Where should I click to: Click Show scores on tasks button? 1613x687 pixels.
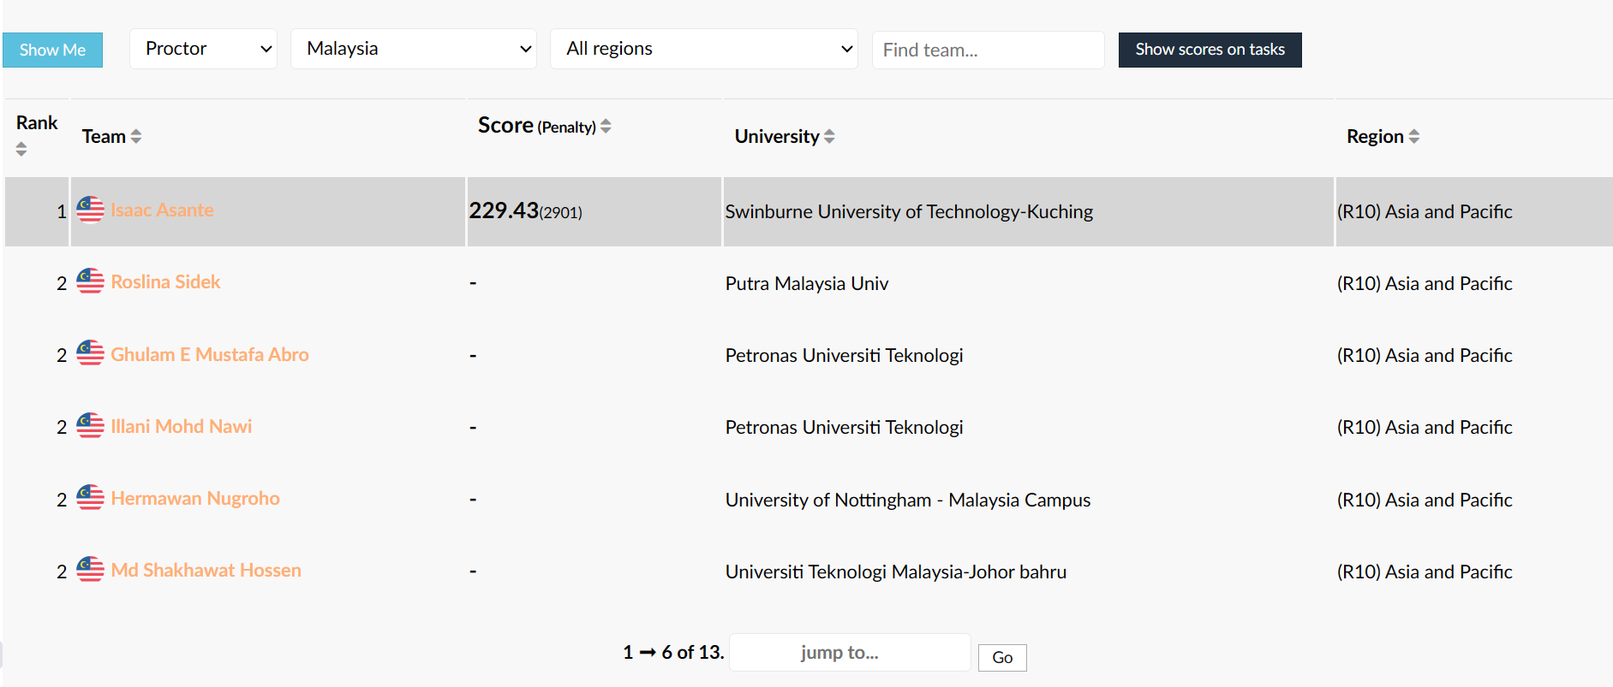[1210, 50]
